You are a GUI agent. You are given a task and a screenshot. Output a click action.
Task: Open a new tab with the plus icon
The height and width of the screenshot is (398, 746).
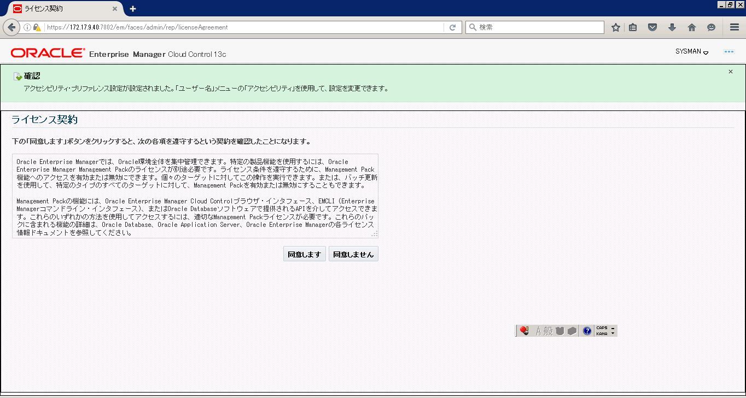pyautogui.click(x=132, y=9)
